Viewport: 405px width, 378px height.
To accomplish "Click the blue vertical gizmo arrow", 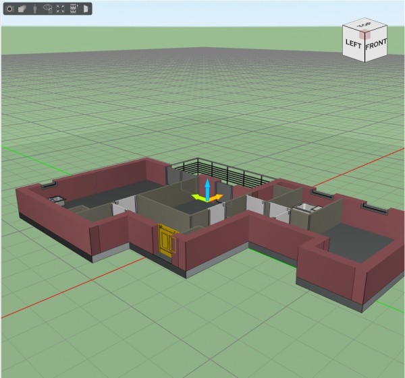I will (207, 190).
